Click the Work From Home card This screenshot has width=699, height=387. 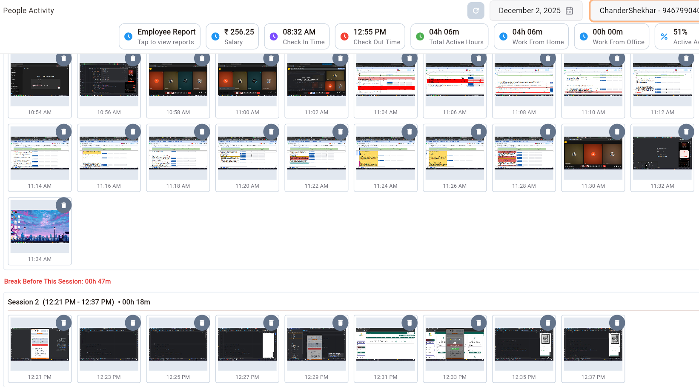(531, 37)
